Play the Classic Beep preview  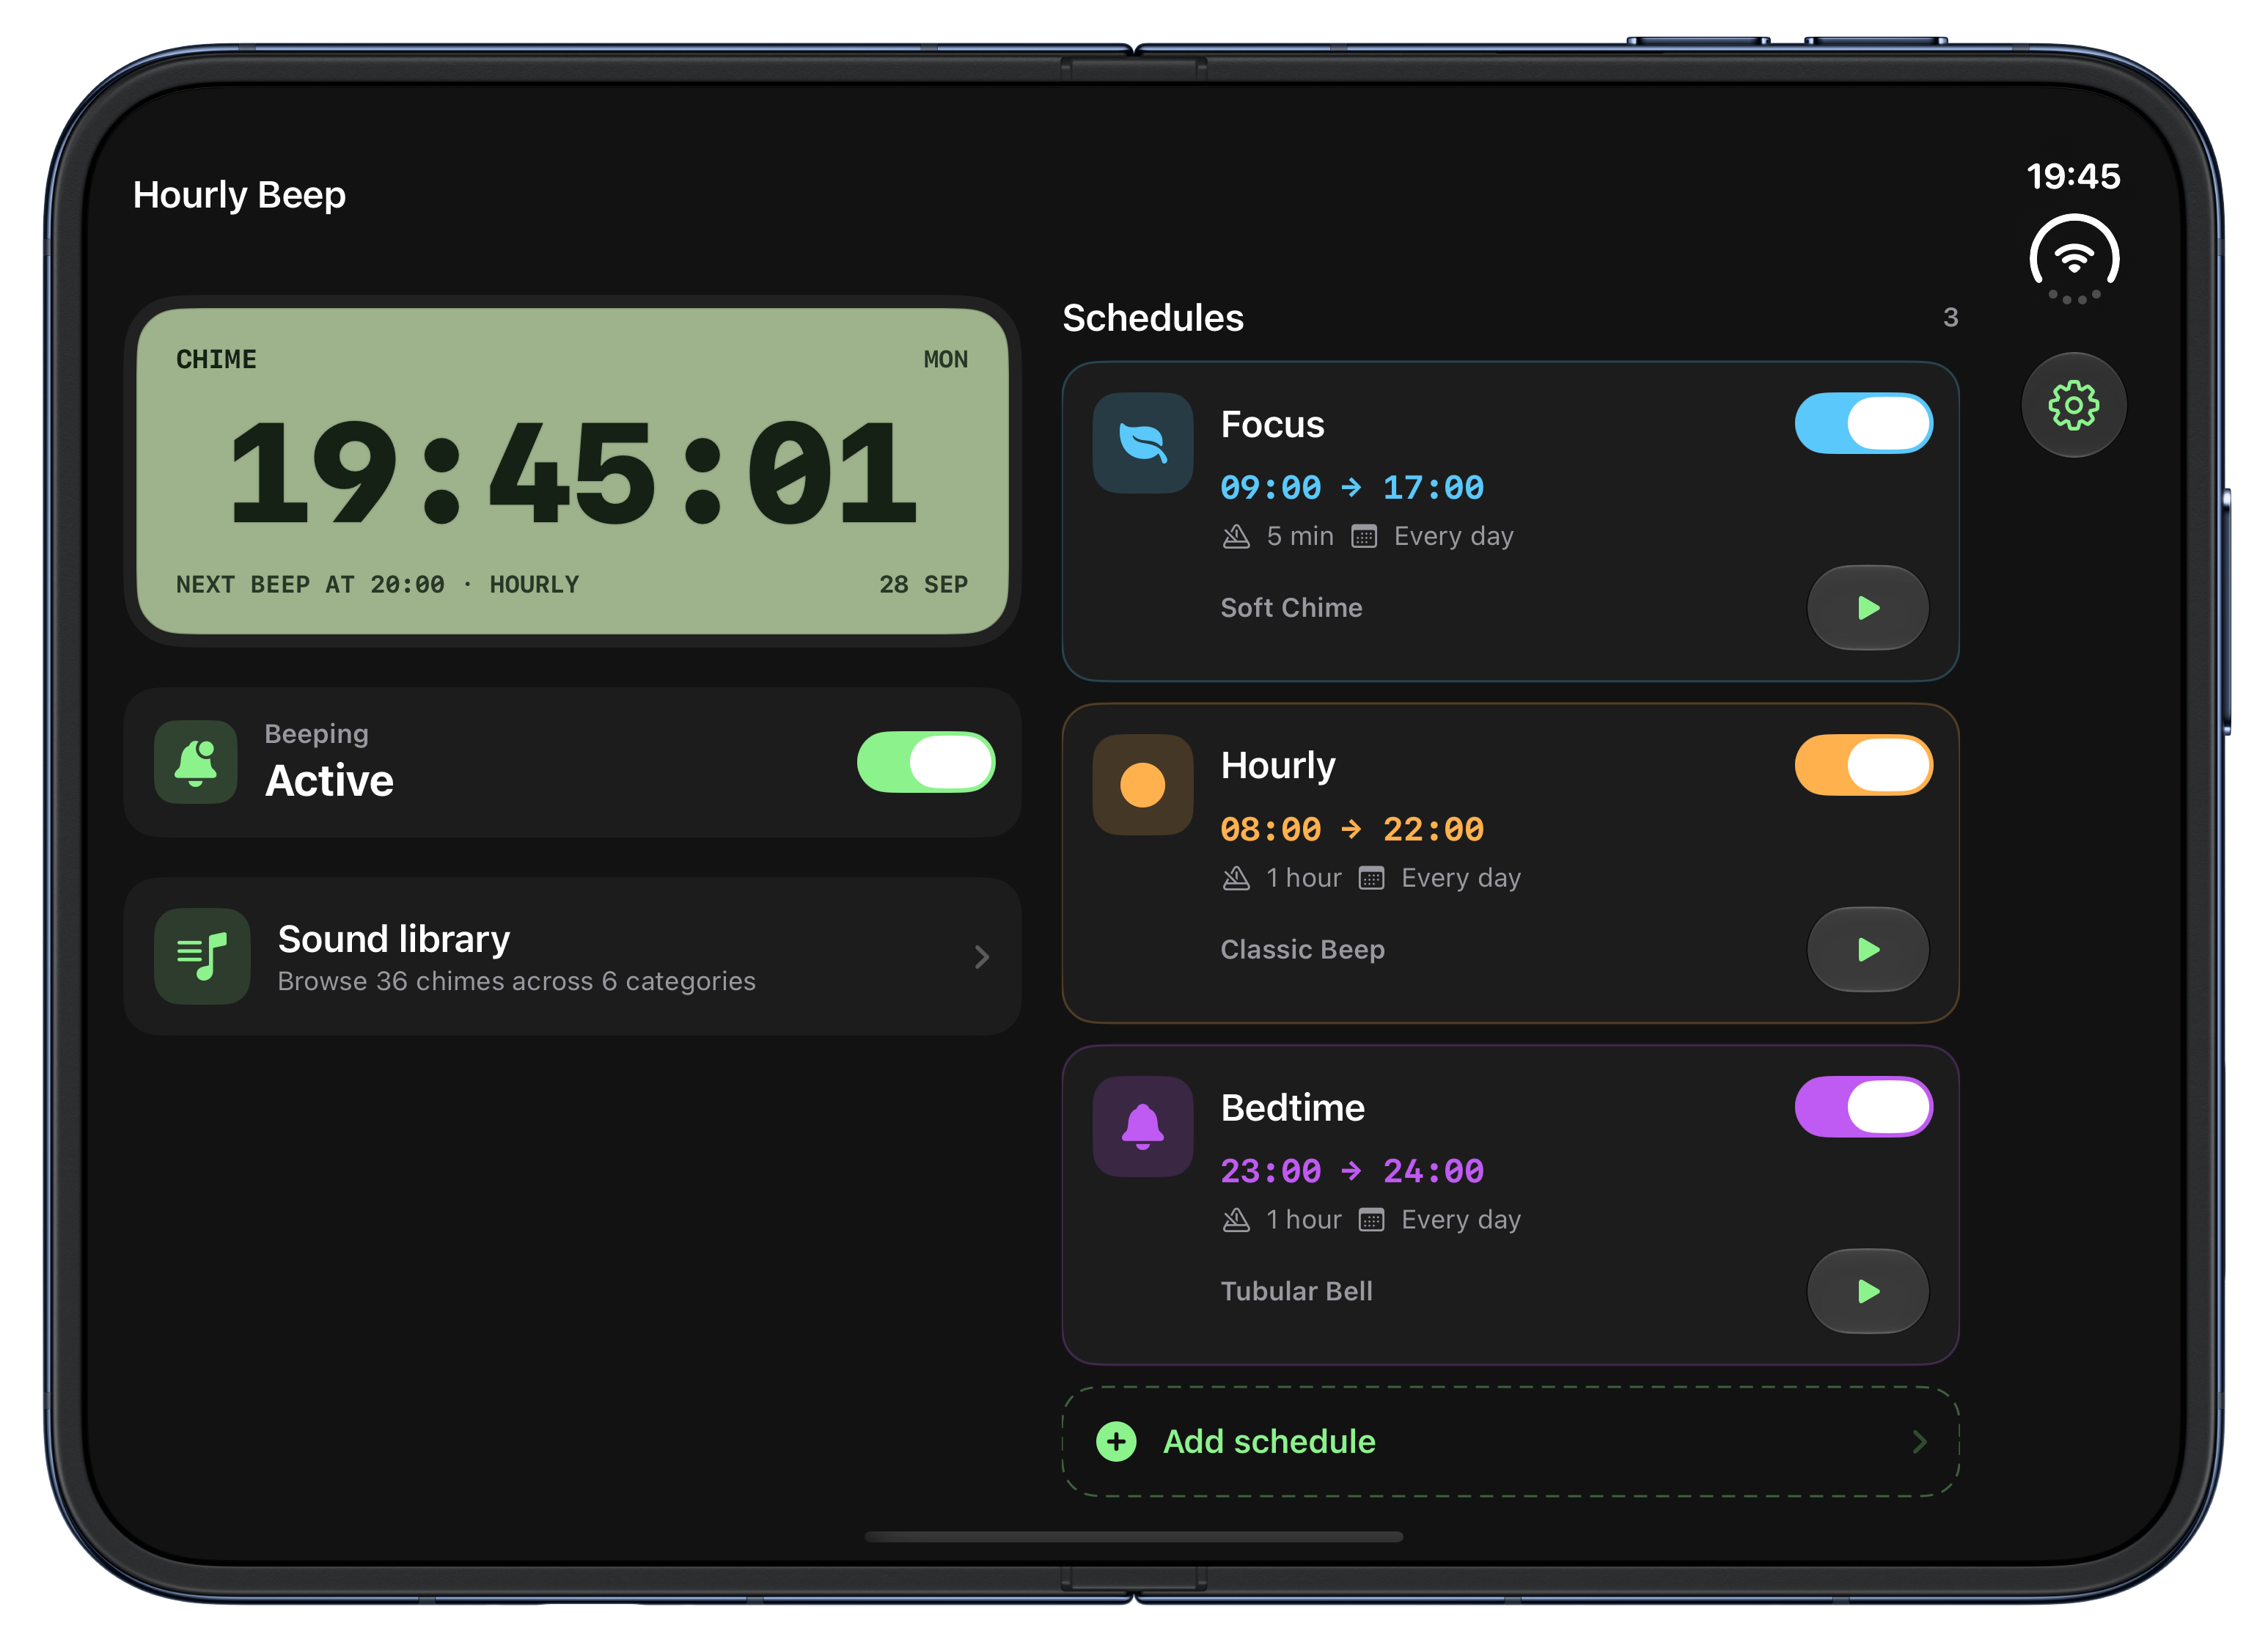click(x=1867, y=949)
